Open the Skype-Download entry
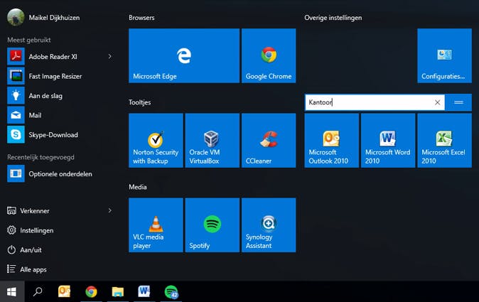Image resolution: width=479 pixels, height=302 pixels. [61, 135]
